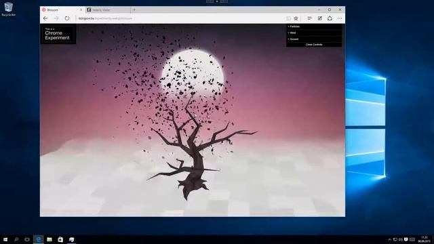Click the volume speaker tray icon

[400, 239]
